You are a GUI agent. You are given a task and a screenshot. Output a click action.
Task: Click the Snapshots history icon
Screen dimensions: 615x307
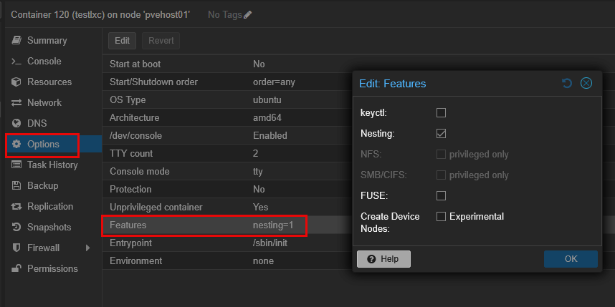tap(16, 227)
